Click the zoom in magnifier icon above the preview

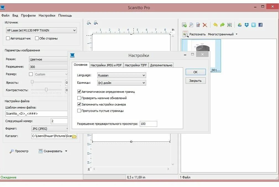coord(89,23)
